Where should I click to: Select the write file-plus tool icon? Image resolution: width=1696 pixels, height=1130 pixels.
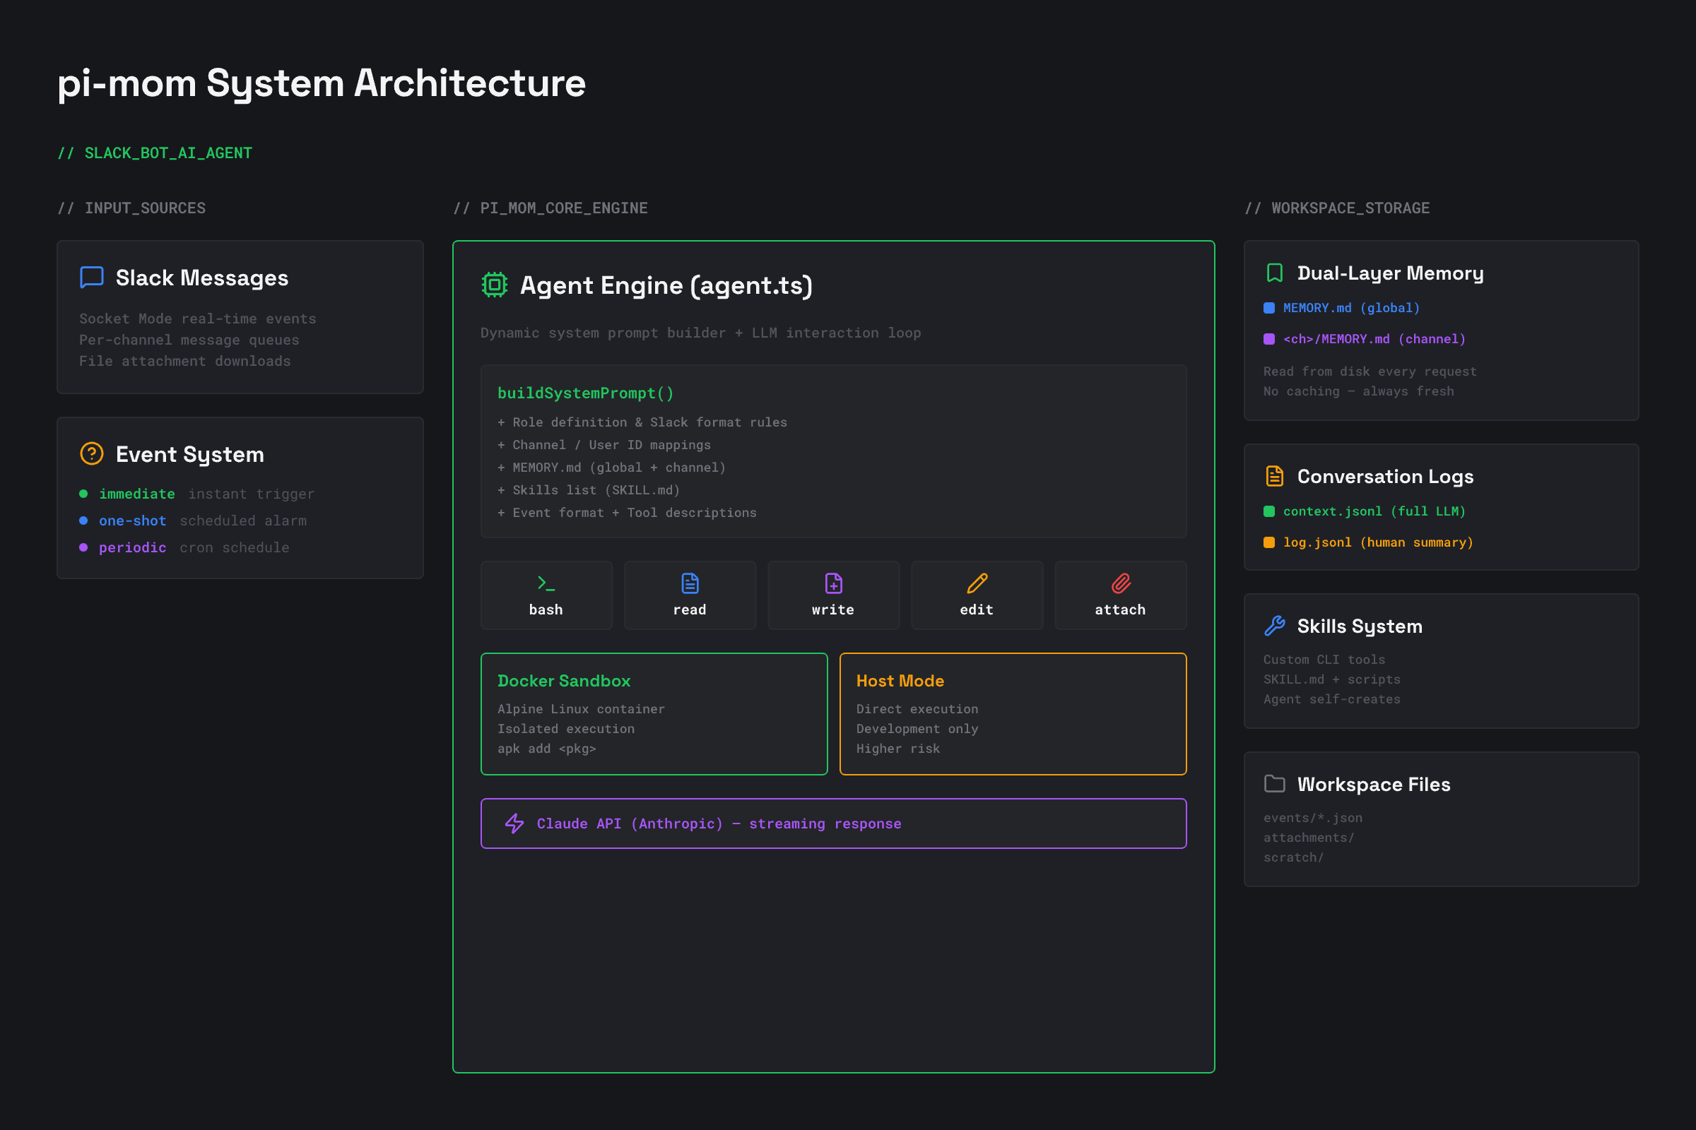pyautogui.click(x=833, y=583)
